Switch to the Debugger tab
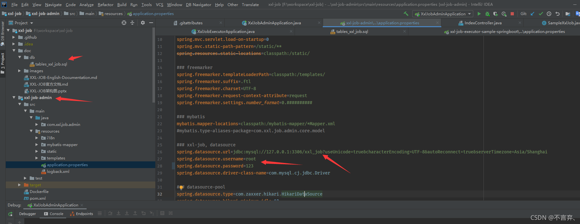This screenshot has width=580, height=224. tap(27, 214)
